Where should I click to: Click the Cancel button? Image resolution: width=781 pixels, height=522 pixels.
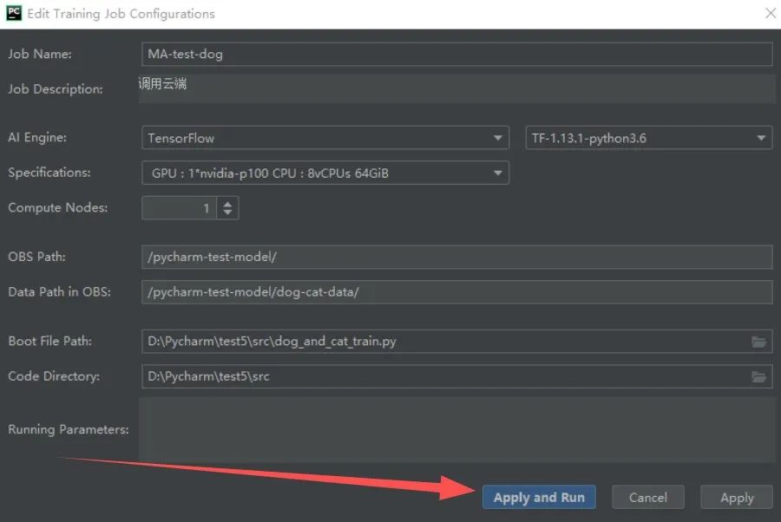click(x=647, y=497)
